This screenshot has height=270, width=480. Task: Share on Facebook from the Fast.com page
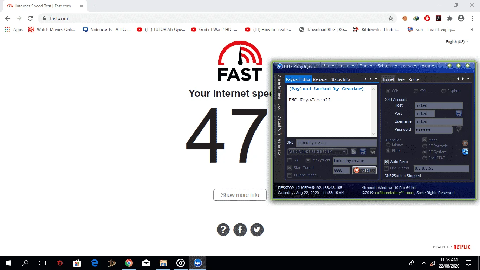coord(240,230)
